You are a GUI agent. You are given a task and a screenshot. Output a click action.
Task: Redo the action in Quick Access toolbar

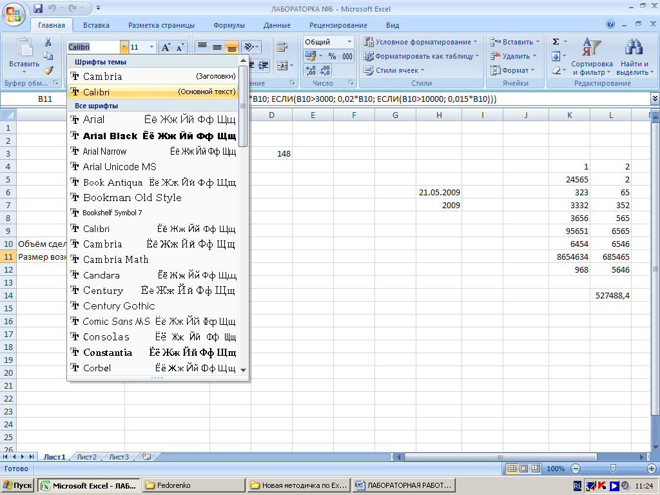pos(72,8)
